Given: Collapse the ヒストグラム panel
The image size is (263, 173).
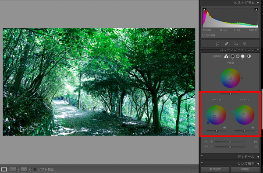Looking at the screenshot, I should point(258,3).
